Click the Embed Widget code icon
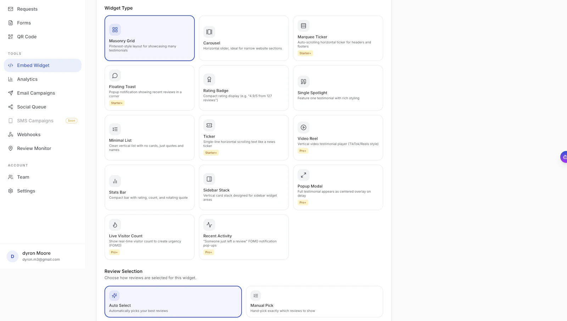The height and width of the screenshot is (321, 567). pyautogui.click(x=11, y=65)
